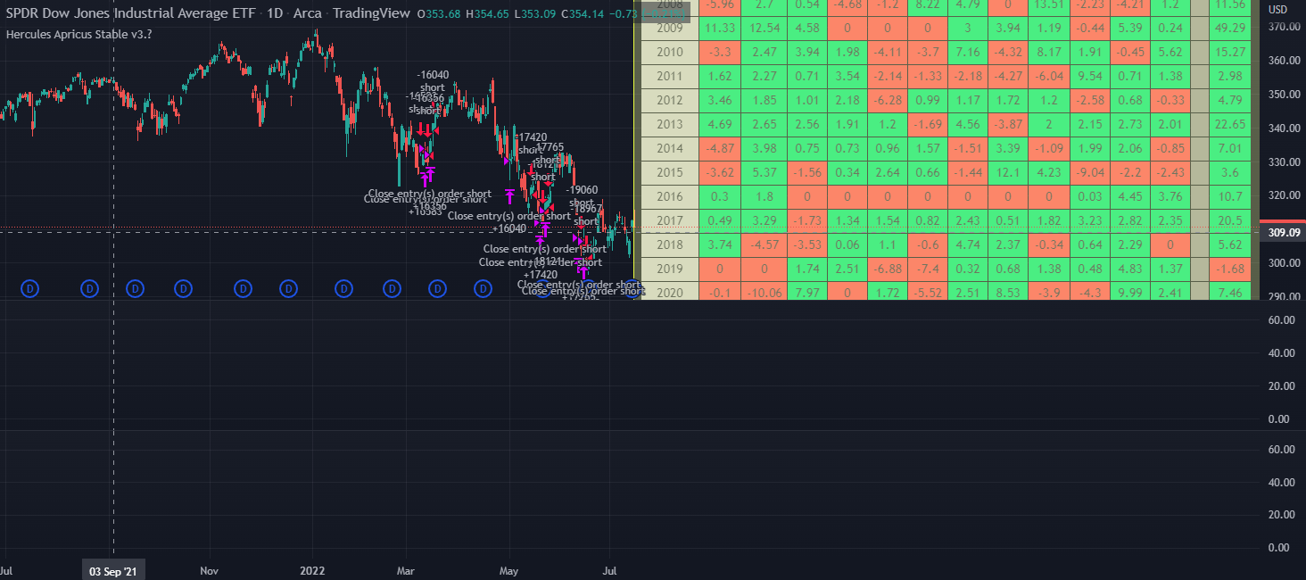1306x580 pixels.
Task: Click the SPDR Dow Jones Industrial Average ETF title
Action: (130, 13)
